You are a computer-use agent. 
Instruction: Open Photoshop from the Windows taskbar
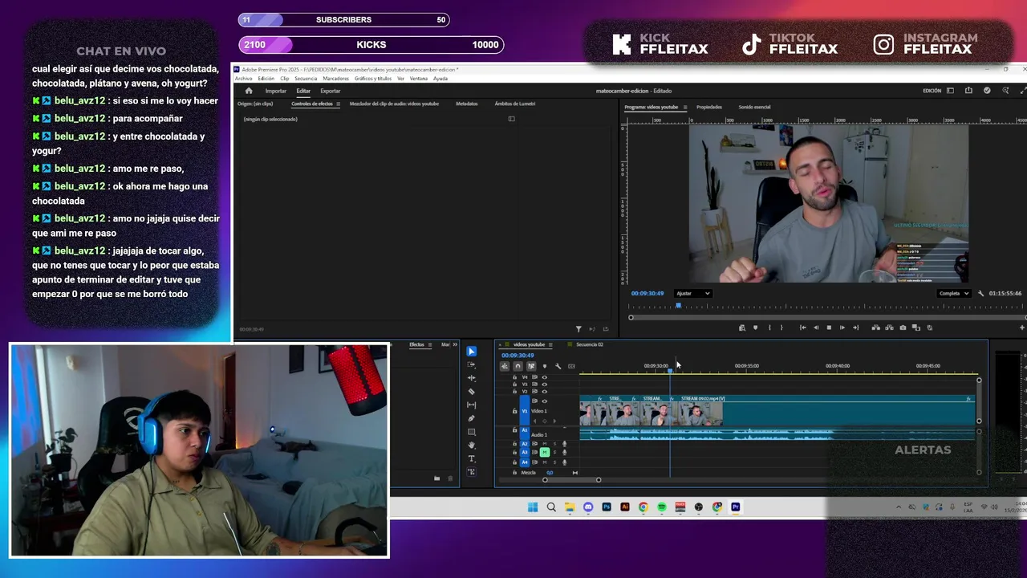[x=607, y=507]
